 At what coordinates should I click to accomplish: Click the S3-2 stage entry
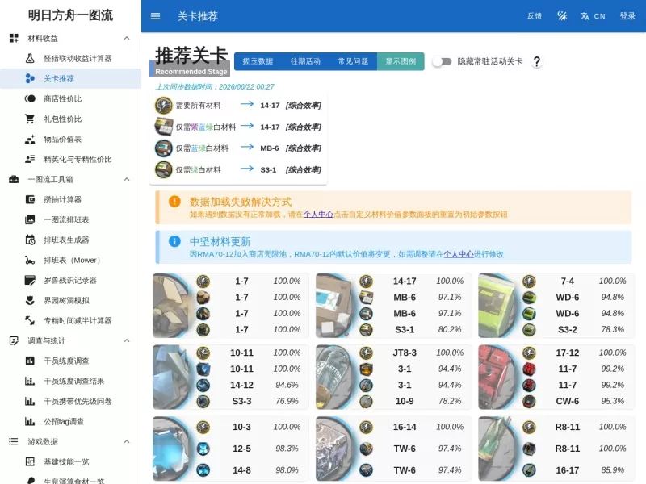568,329
